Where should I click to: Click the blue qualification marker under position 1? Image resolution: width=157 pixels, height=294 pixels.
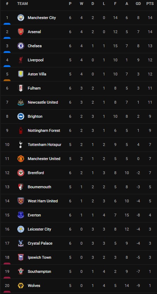[7, 24]
